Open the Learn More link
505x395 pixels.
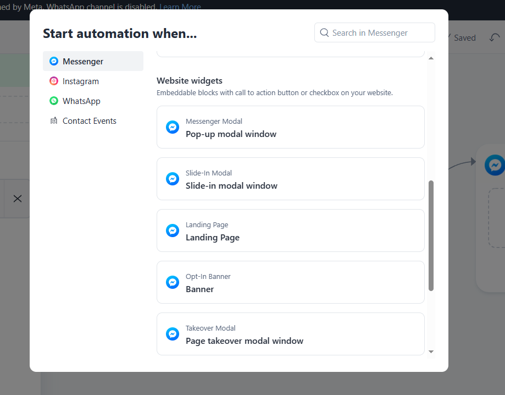[x=180, y=7]
